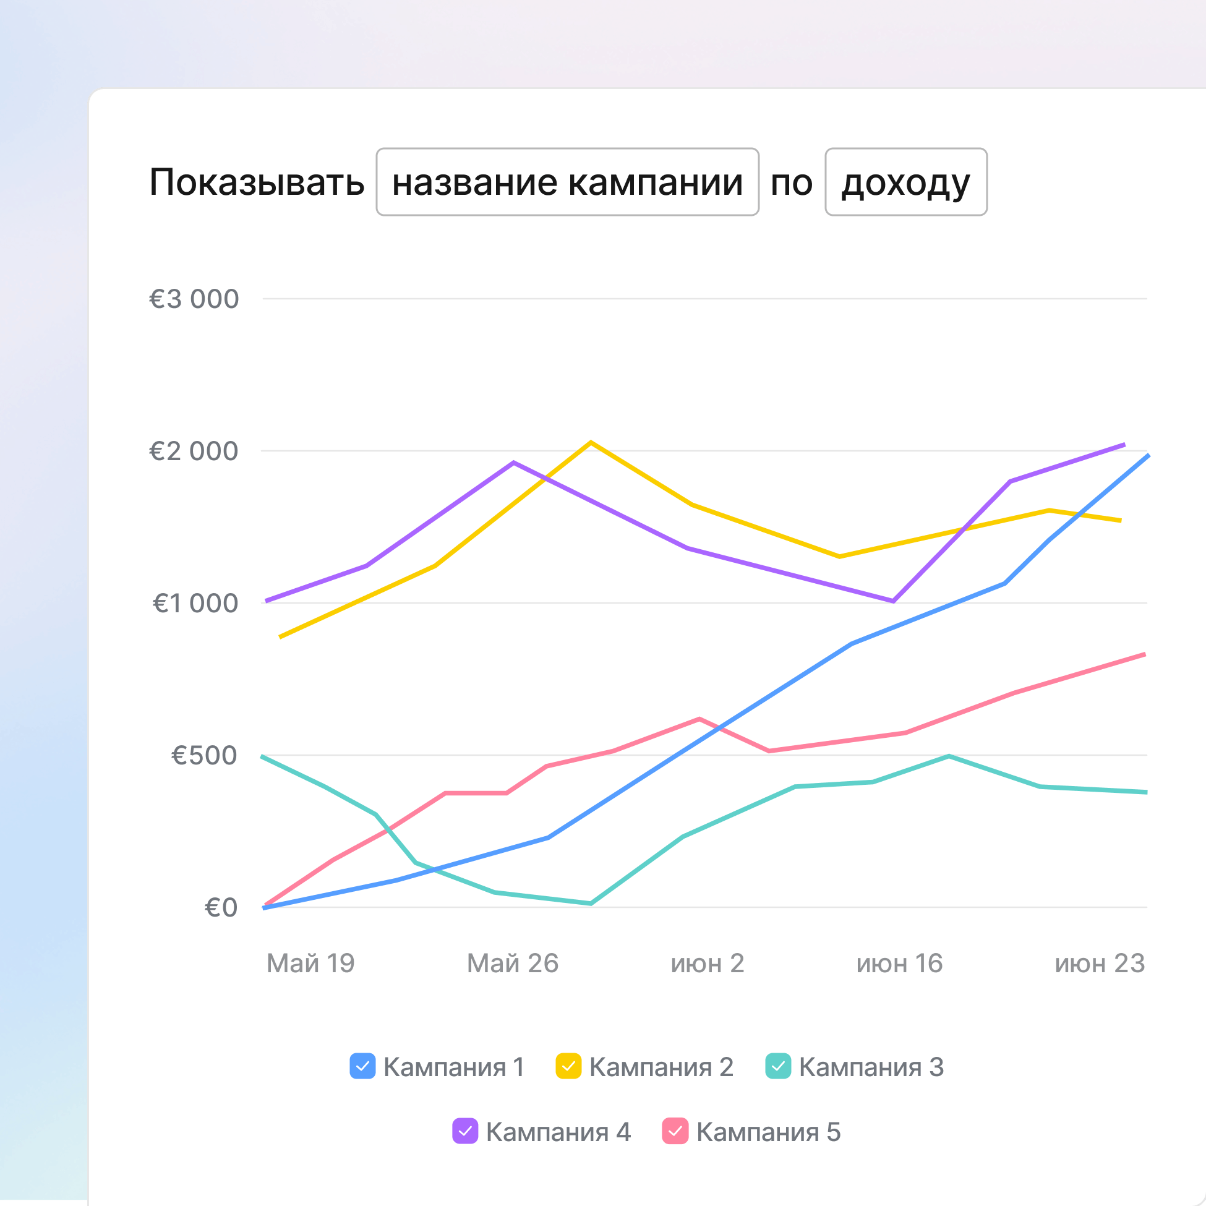This screenshot has width=1206, height=1206.
Task: Select the июн 2 axis label
Action: point(708,963)
